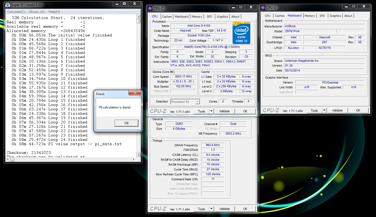
Task: Click the PI value output -> pi_data.txt line
Action: 67,144
